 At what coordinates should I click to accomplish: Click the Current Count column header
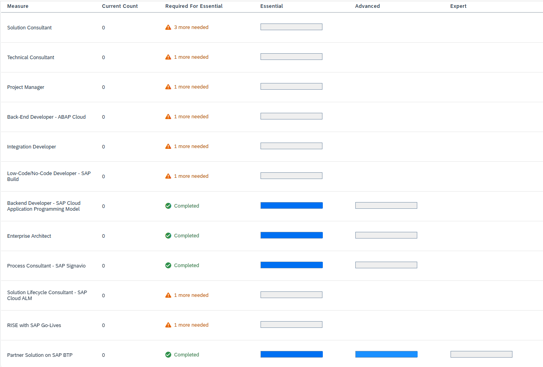[120, 6]
